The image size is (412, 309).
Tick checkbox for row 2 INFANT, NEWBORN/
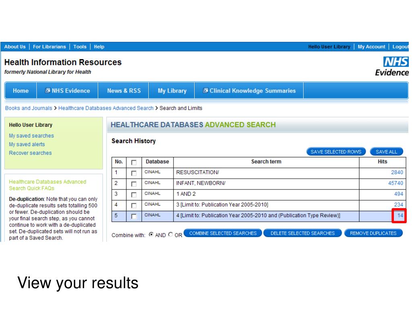coord(134,184)
